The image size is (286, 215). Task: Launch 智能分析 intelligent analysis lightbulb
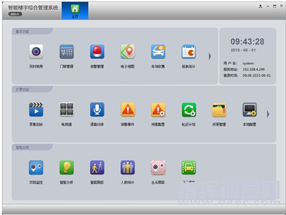coord(67,167)
